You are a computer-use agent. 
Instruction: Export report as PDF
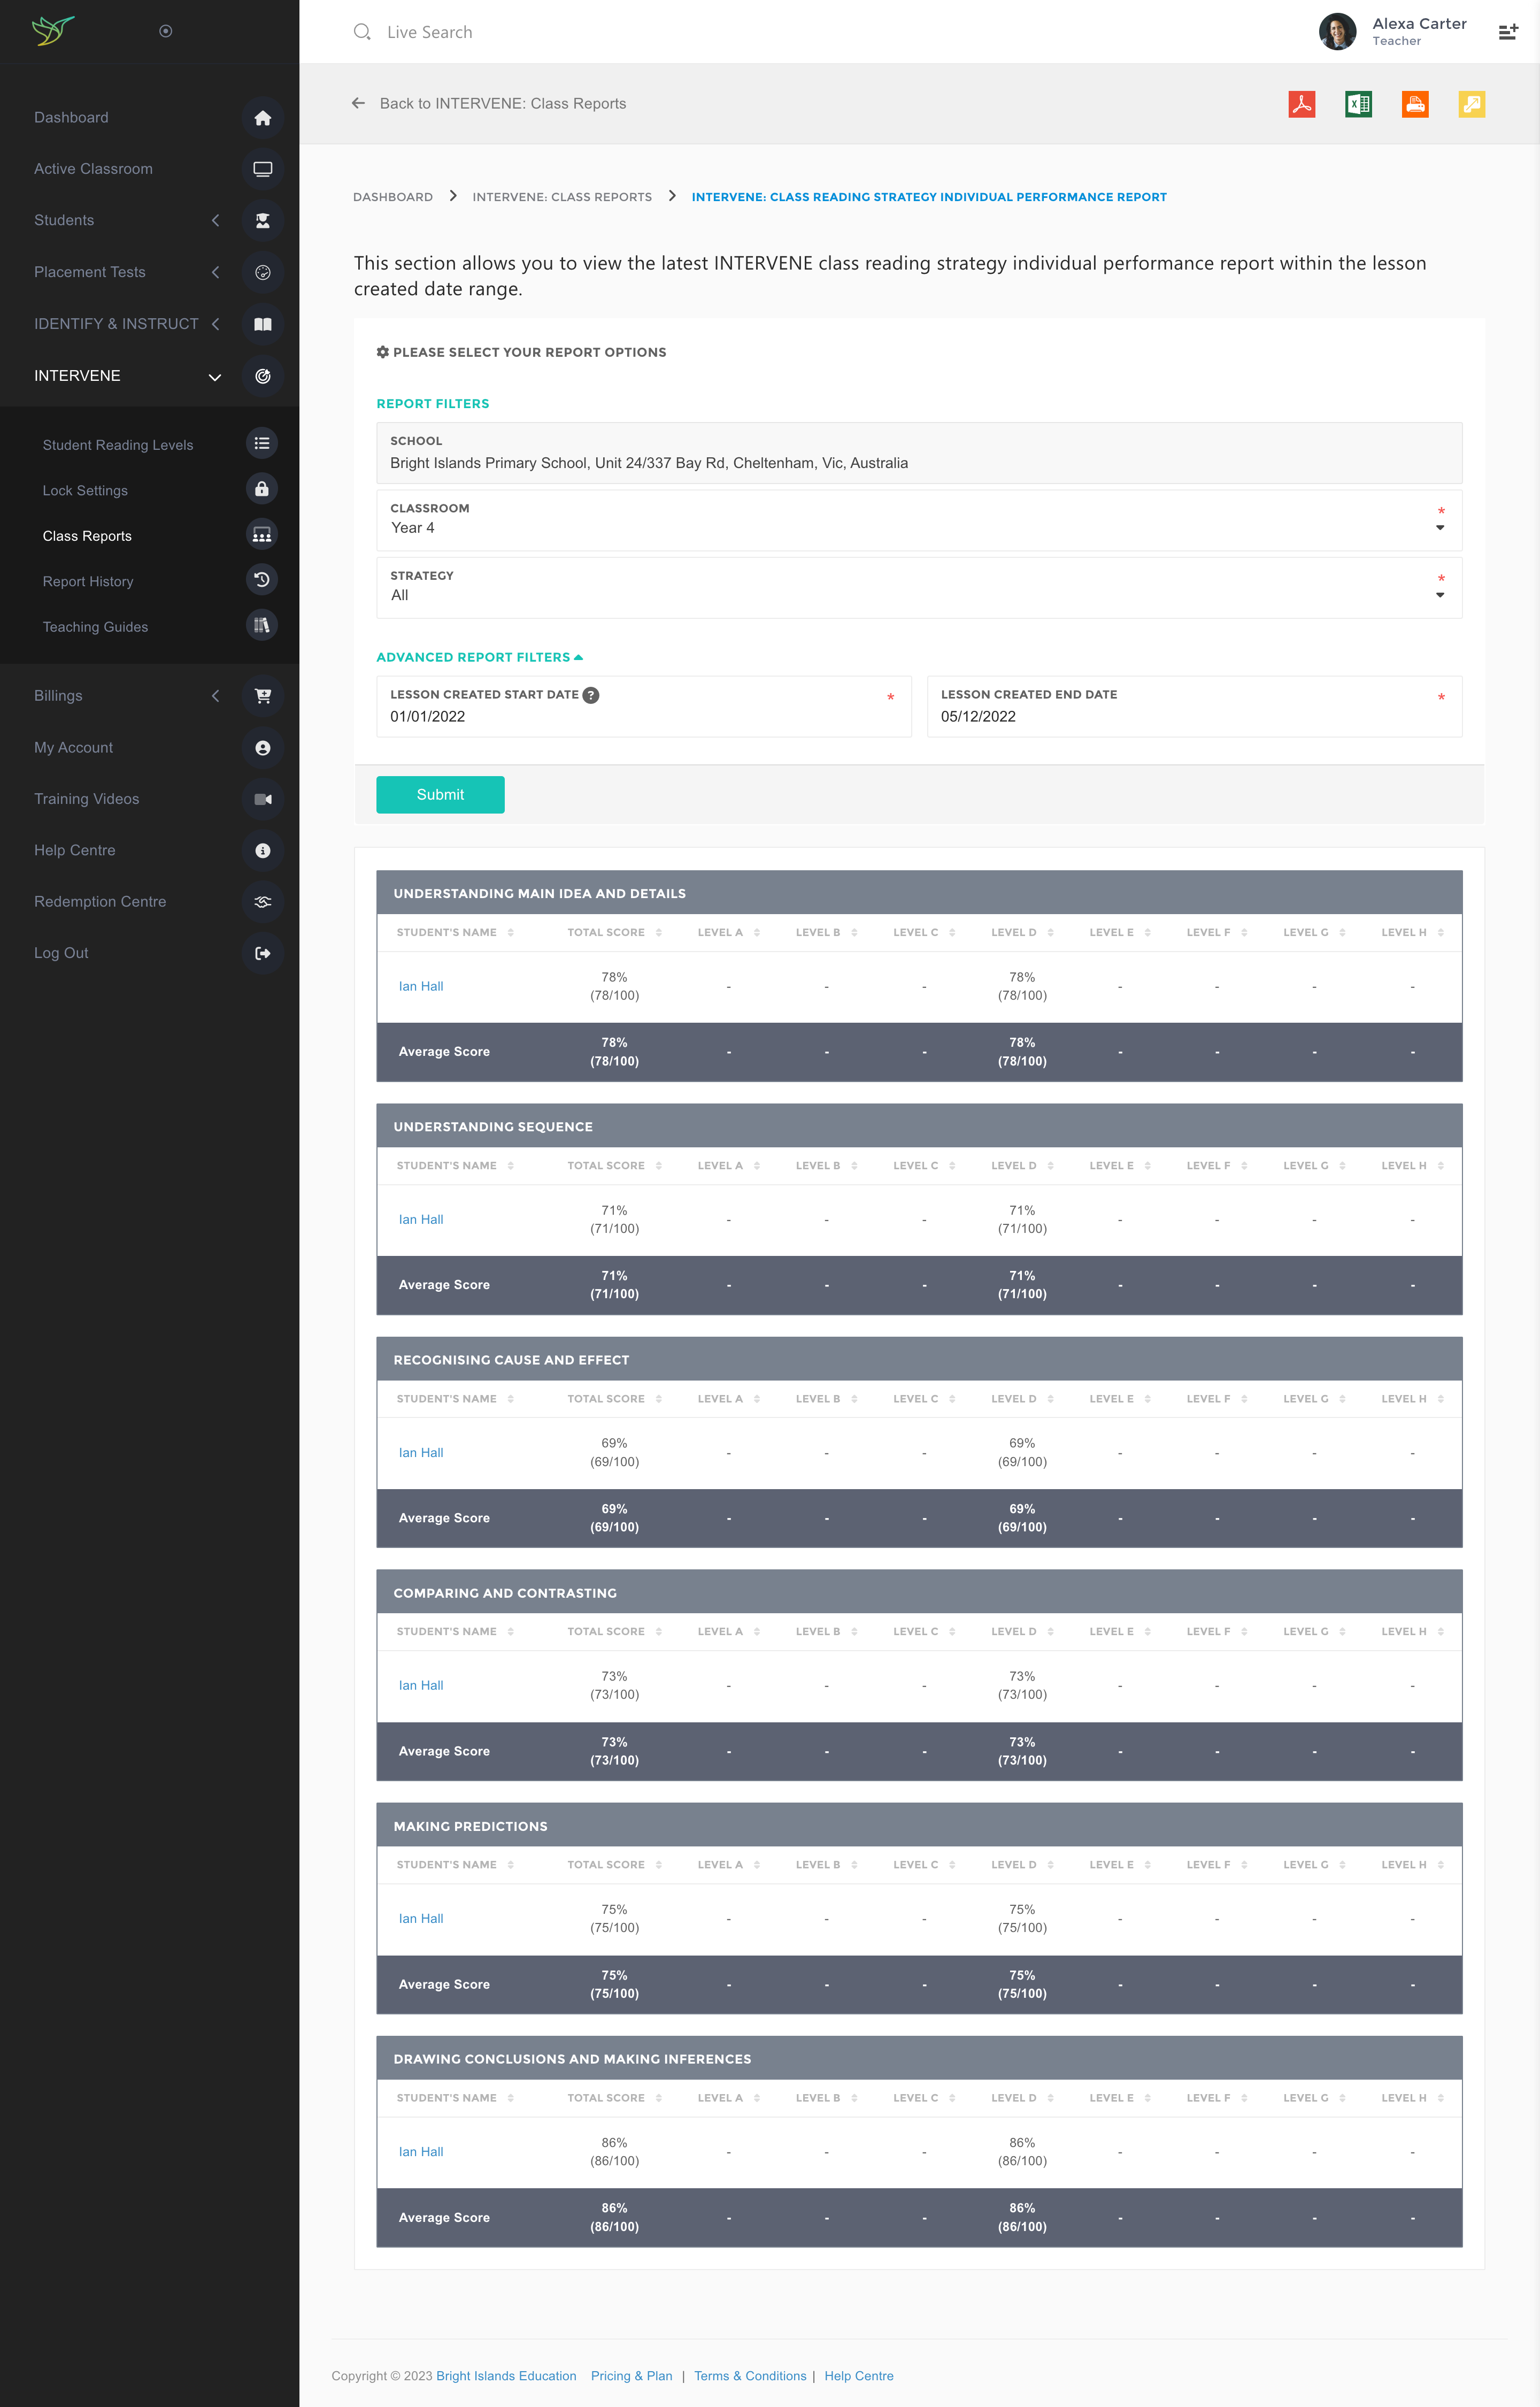[1301, 104]
